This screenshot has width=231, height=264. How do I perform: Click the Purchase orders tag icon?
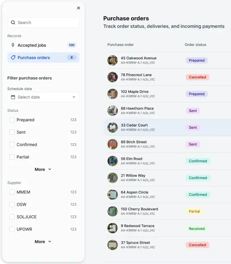(x=13, y=58)
